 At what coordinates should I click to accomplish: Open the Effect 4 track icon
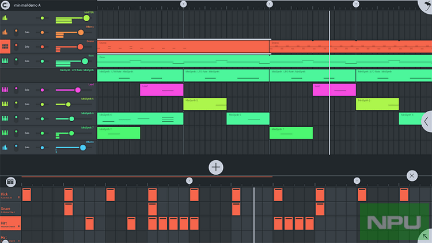tap(5, 32)
